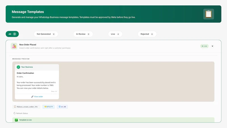Click the New Order Placed title

tap(28, 45)
